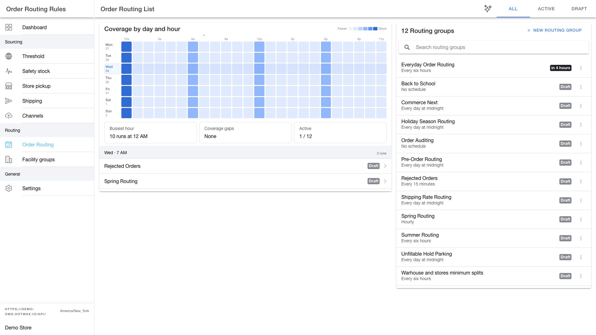Click the sparkles AI icon in header

click(488, 9)
